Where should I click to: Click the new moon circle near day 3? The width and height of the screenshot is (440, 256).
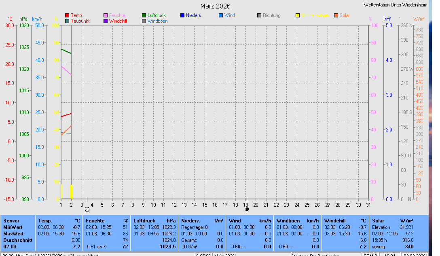pyautogui.click(x=87, y=209)
